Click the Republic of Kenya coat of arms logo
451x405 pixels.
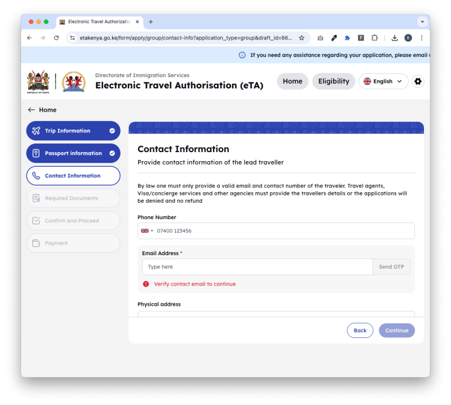tap(38, 82)
